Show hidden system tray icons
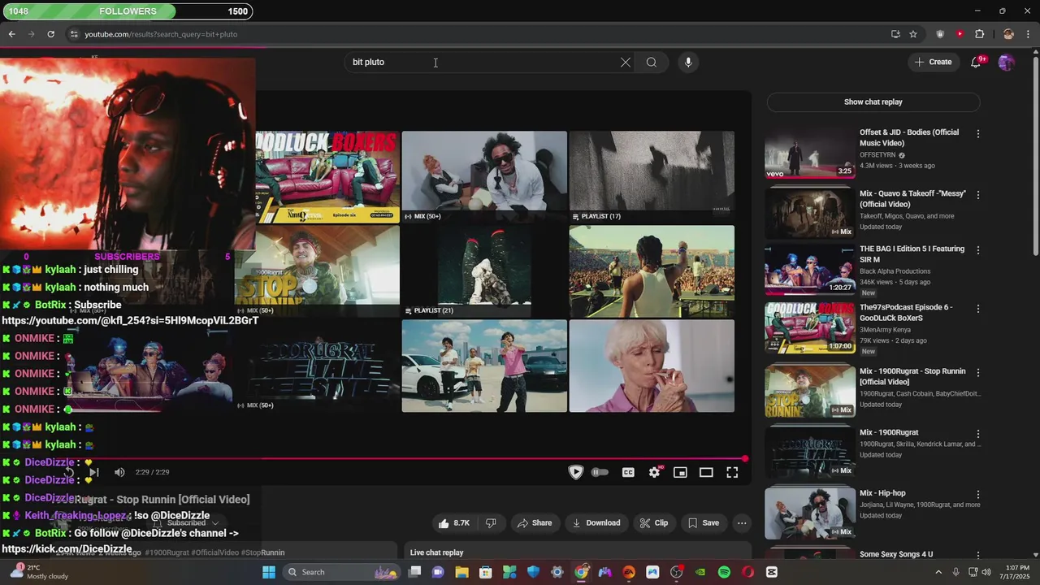1040x585 pixels. click(x=938, y=572)
